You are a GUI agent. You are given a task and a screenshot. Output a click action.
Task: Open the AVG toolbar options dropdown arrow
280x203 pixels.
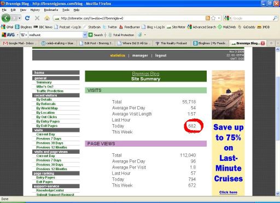pos(145,34)
